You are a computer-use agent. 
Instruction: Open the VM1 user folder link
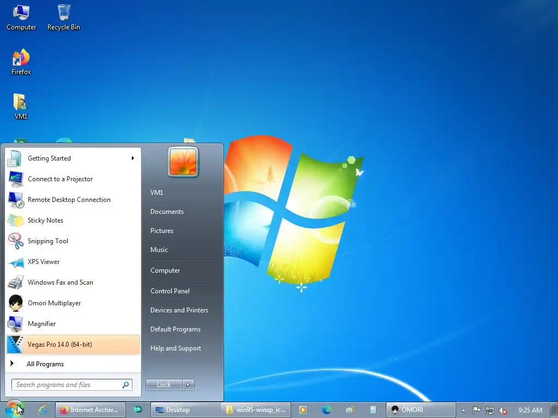[156, 192]
